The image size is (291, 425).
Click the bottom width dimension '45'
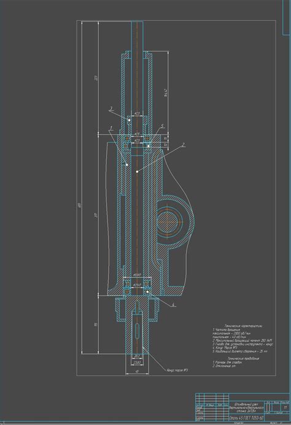pyautogui.click(x=137, y=372)
